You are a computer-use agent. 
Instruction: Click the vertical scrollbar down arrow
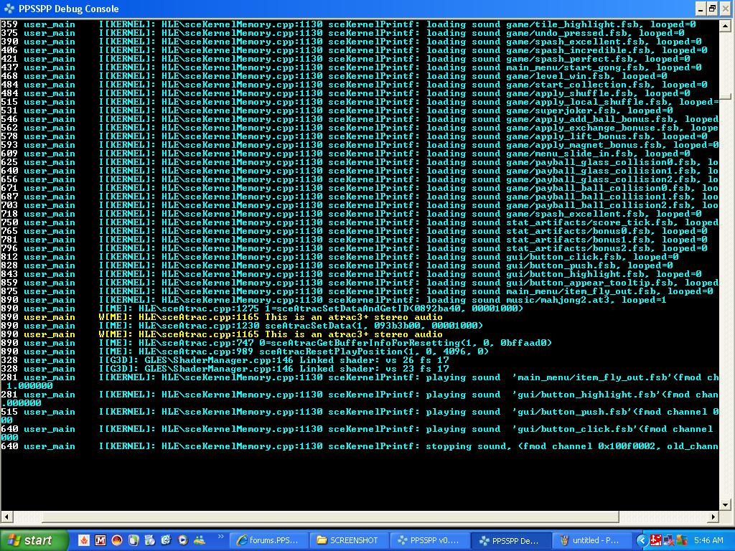click(x=726, y=504)
